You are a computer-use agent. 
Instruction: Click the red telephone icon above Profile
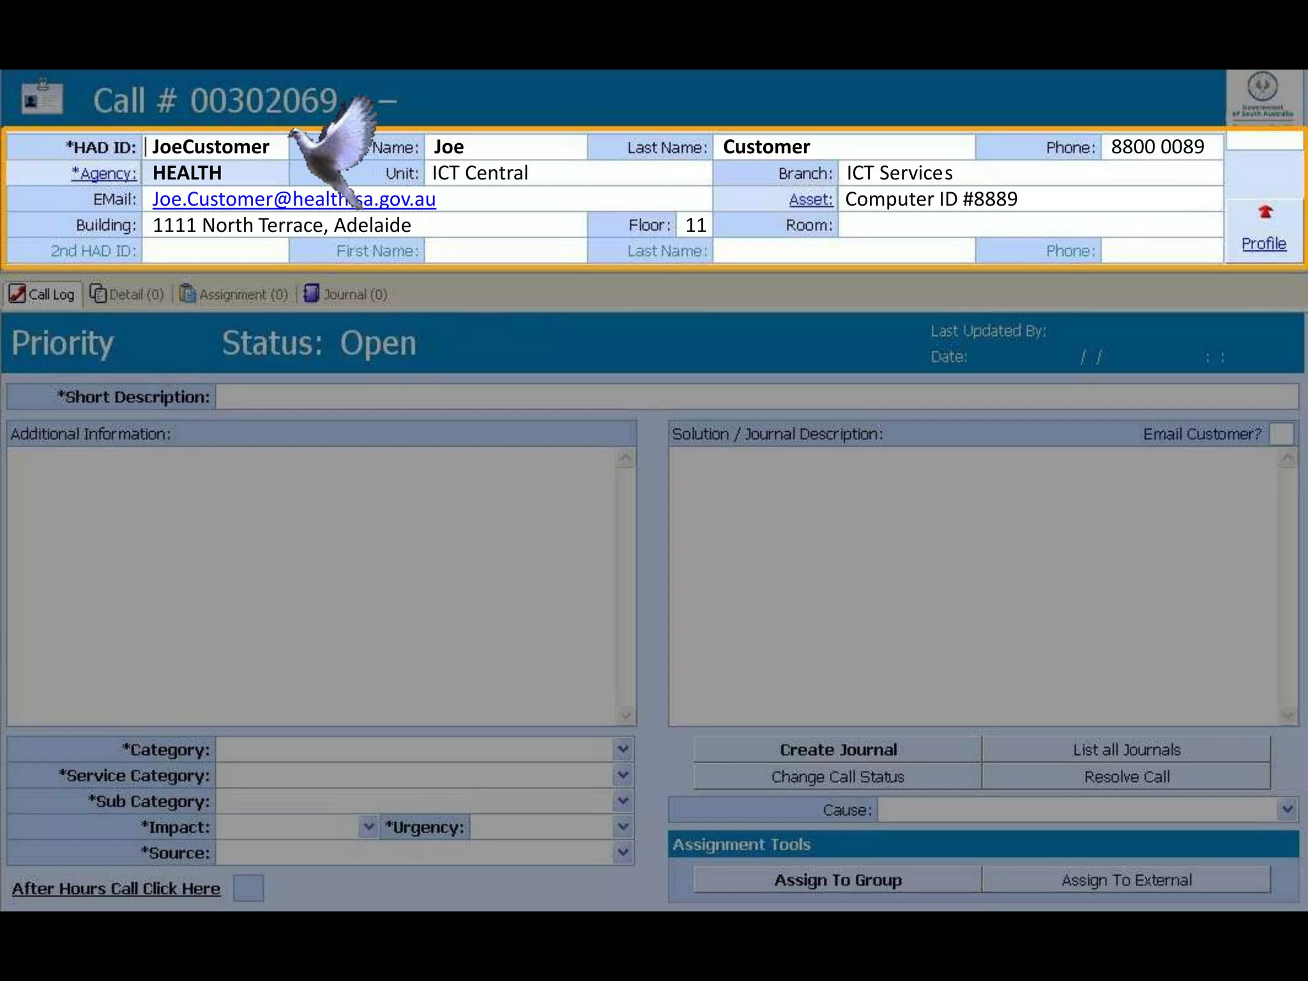[1265, 212]
